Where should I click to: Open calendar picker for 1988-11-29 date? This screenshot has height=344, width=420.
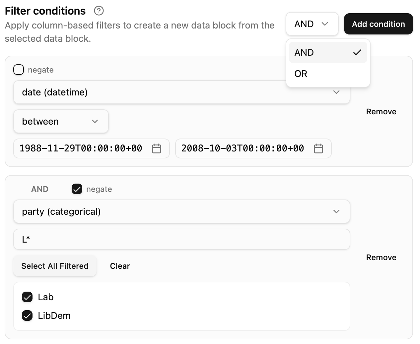157,148
